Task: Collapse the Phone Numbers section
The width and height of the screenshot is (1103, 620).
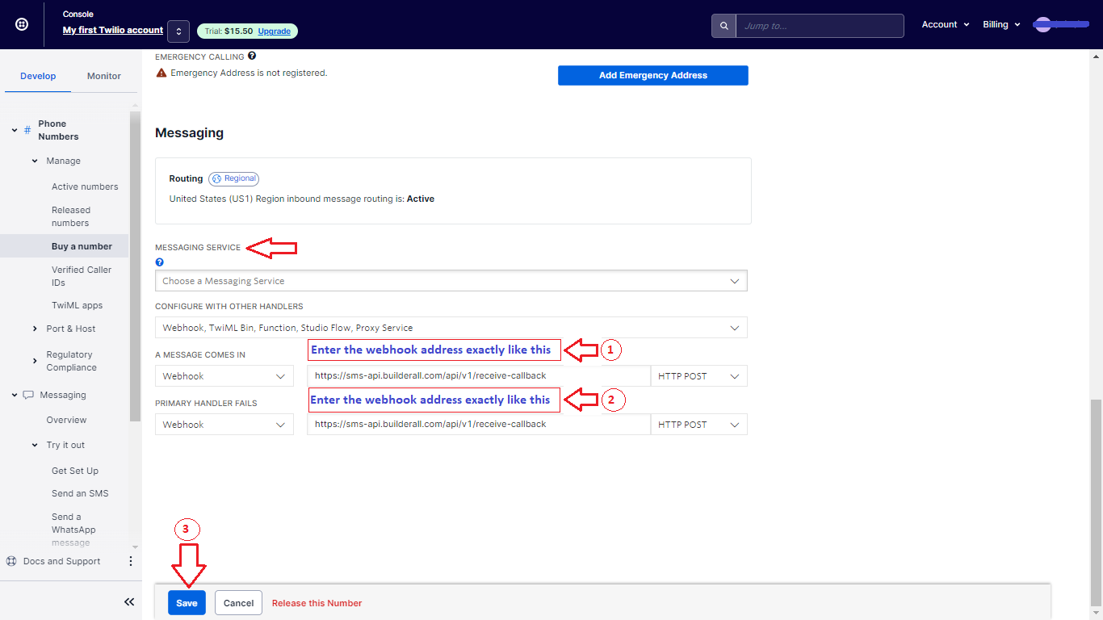Action: [15, 130]
